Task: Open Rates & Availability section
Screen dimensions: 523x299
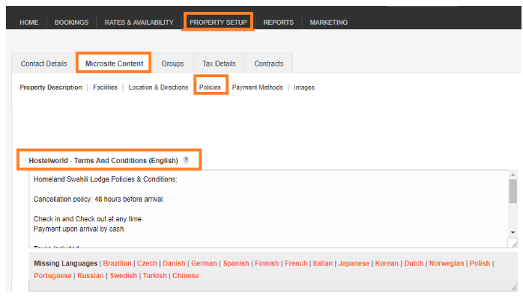Action: tap(139, 22)
